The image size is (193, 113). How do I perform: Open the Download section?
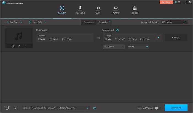[x=80, y=10]
